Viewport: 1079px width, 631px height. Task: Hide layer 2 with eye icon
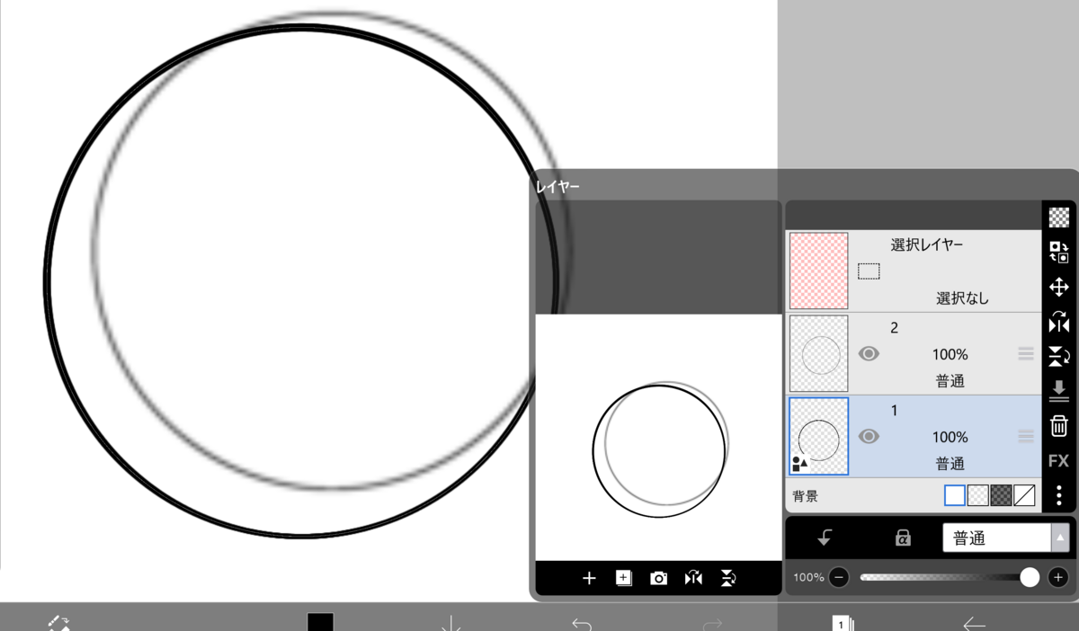[869, 354]
